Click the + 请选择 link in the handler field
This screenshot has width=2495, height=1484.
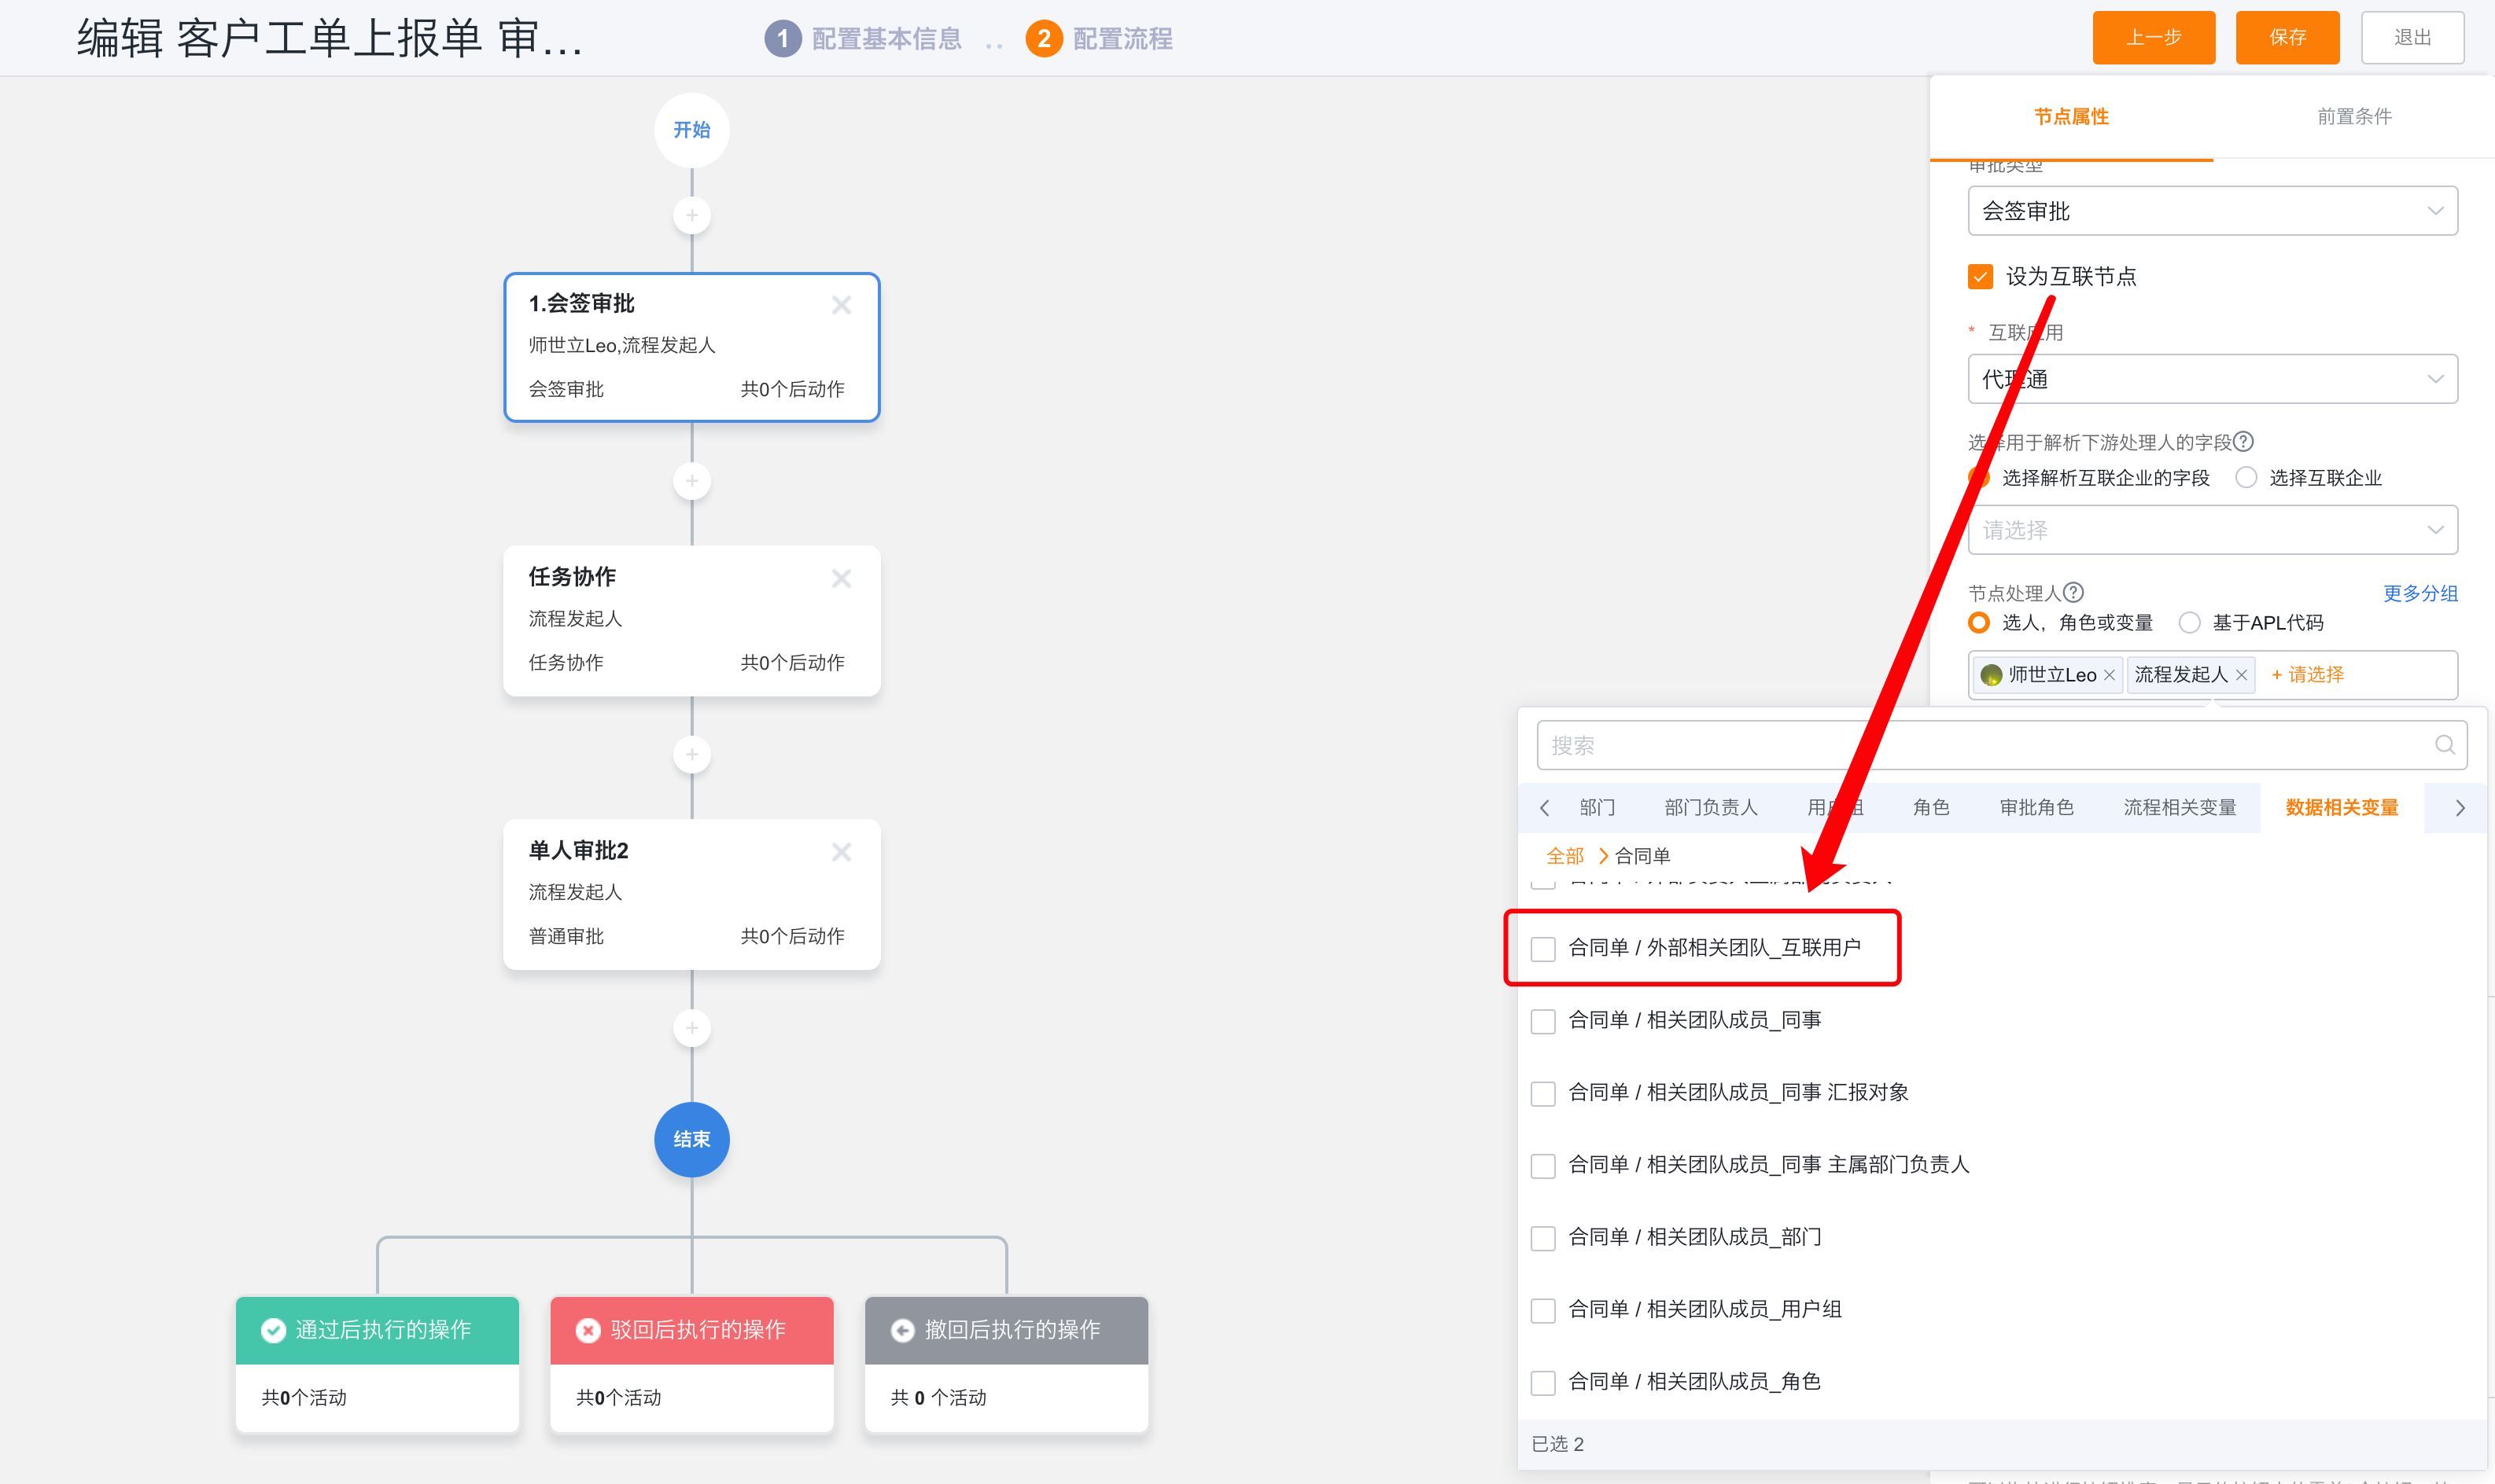tap(2307, 675)
